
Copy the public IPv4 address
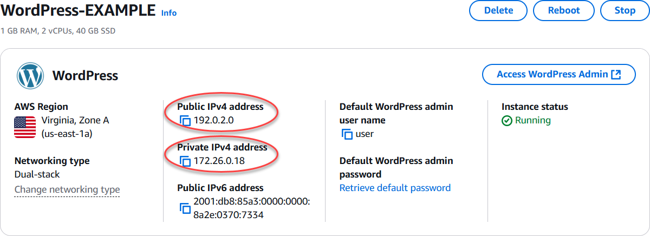coord(185,121)
